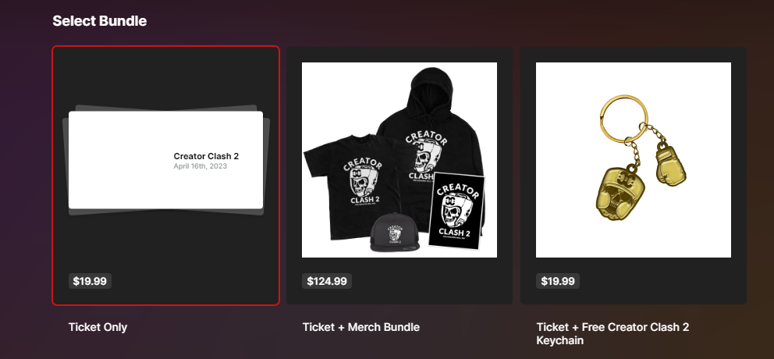Click the $124.99 price tag
The height and width of the screenshot is (359, 774).
pyautogui.click(x=327, y=281)
